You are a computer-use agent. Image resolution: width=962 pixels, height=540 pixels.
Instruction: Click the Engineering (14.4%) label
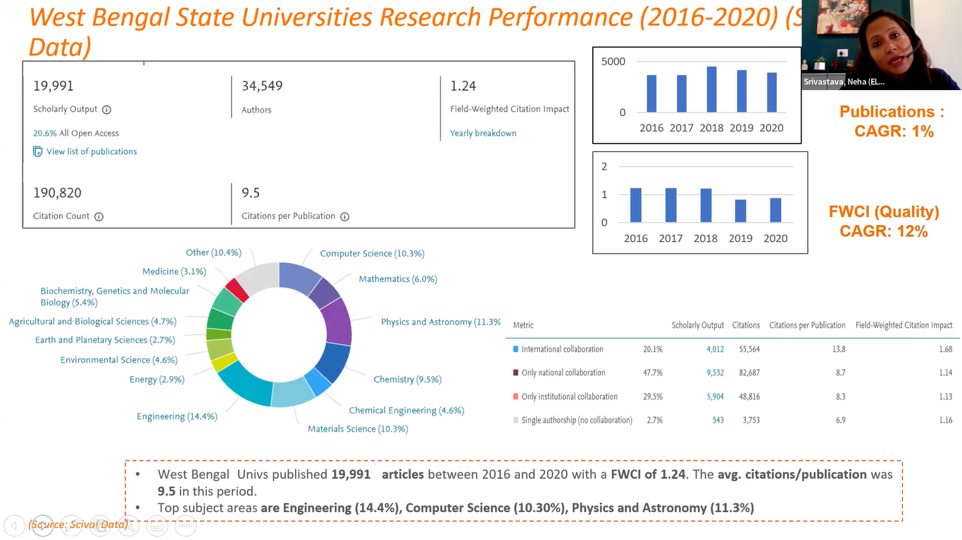177,417
